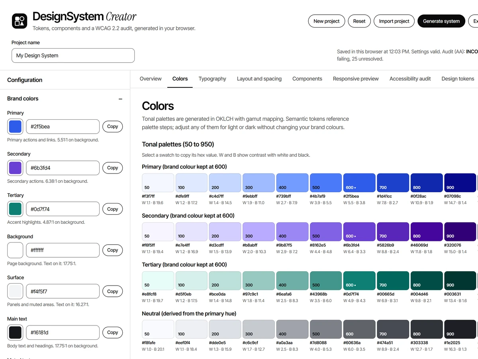
Task: Click the Tonal palettes (50 to 950) heading
Action: point(178,144)
